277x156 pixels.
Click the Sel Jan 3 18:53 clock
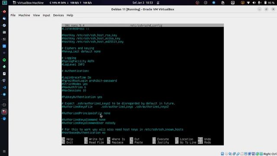[142, 3]
